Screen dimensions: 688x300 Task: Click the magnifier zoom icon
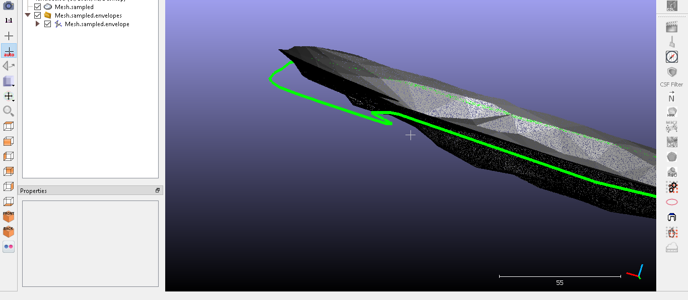point(9,111)
